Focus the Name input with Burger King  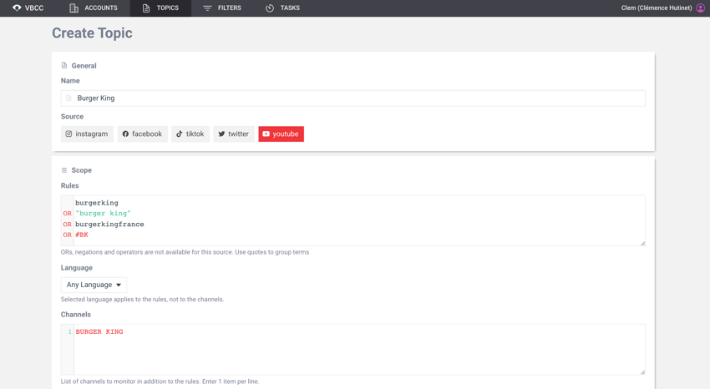point(353,99)
